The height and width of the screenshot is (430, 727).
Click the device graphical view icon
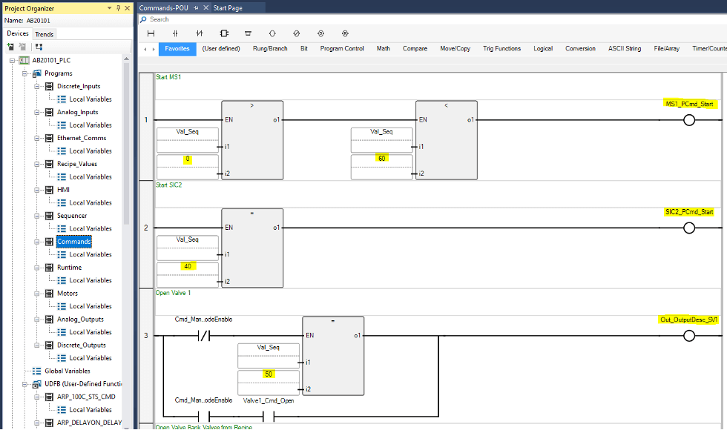click(x=39, y=47)
